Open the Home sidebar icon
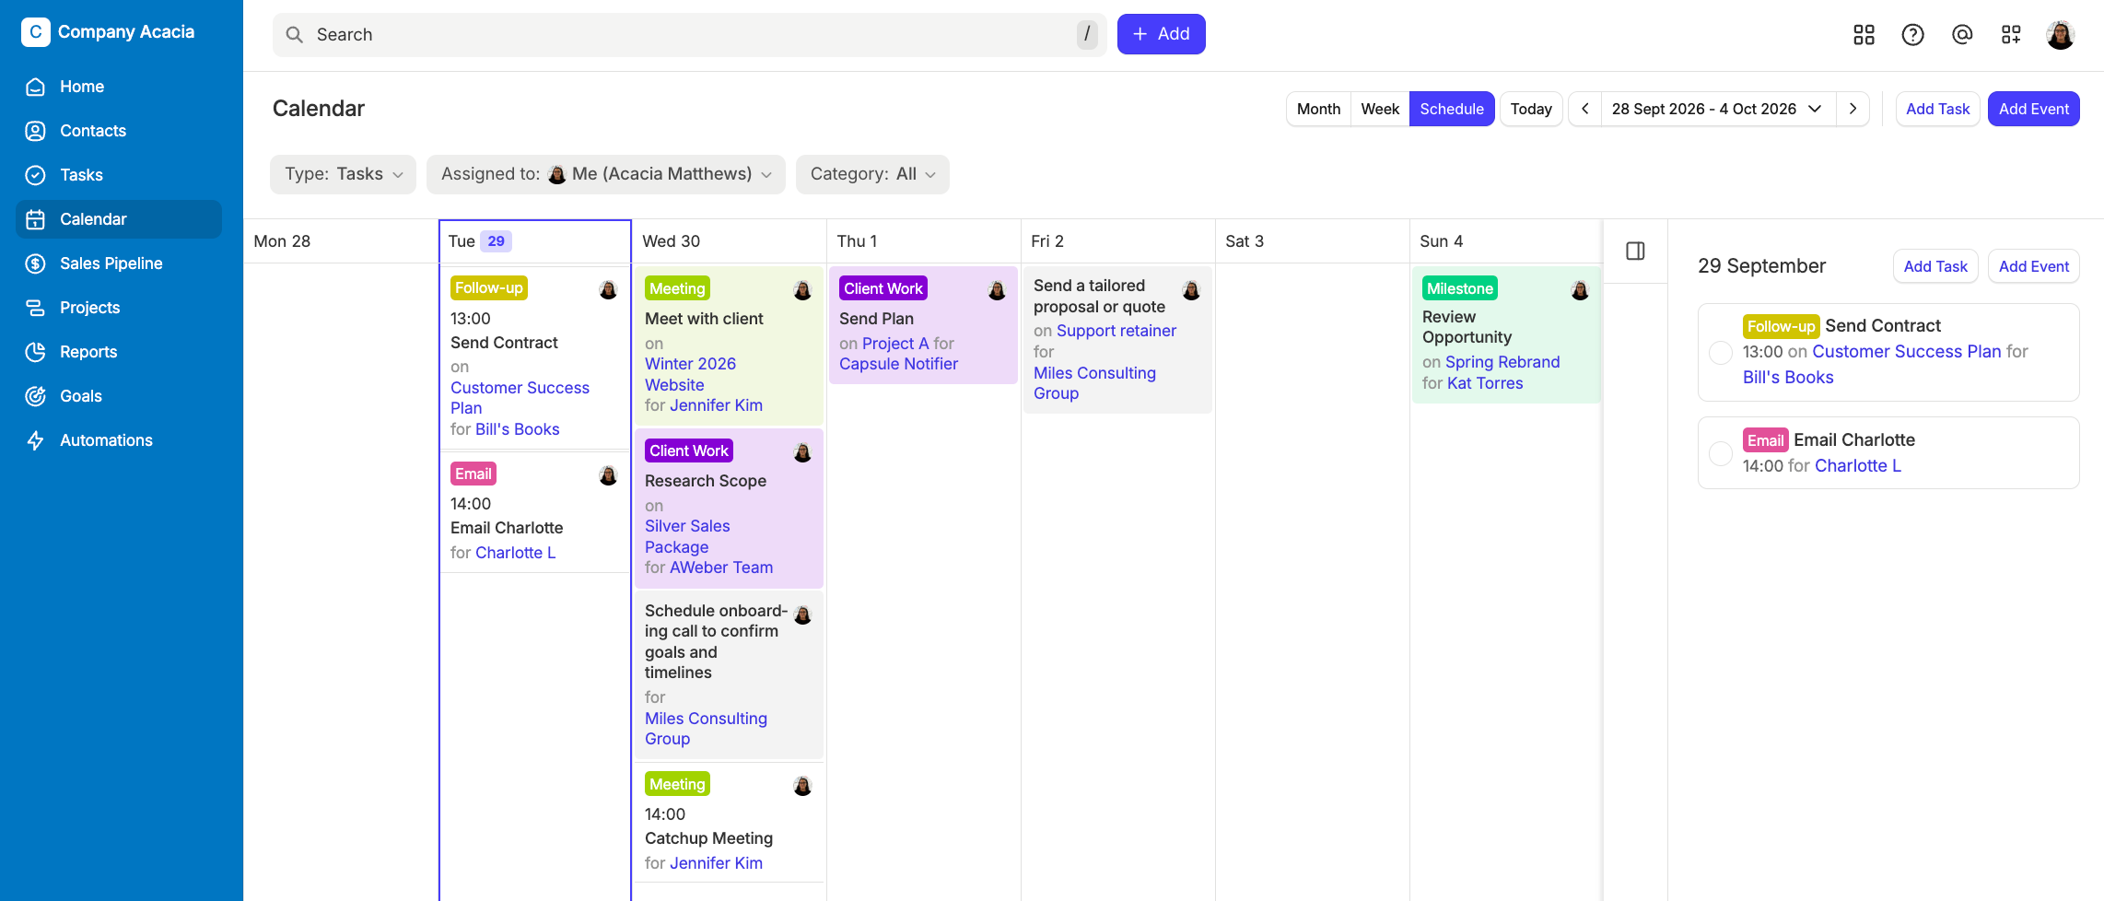This screenshot has width=2104, height=901. point(35,87)
